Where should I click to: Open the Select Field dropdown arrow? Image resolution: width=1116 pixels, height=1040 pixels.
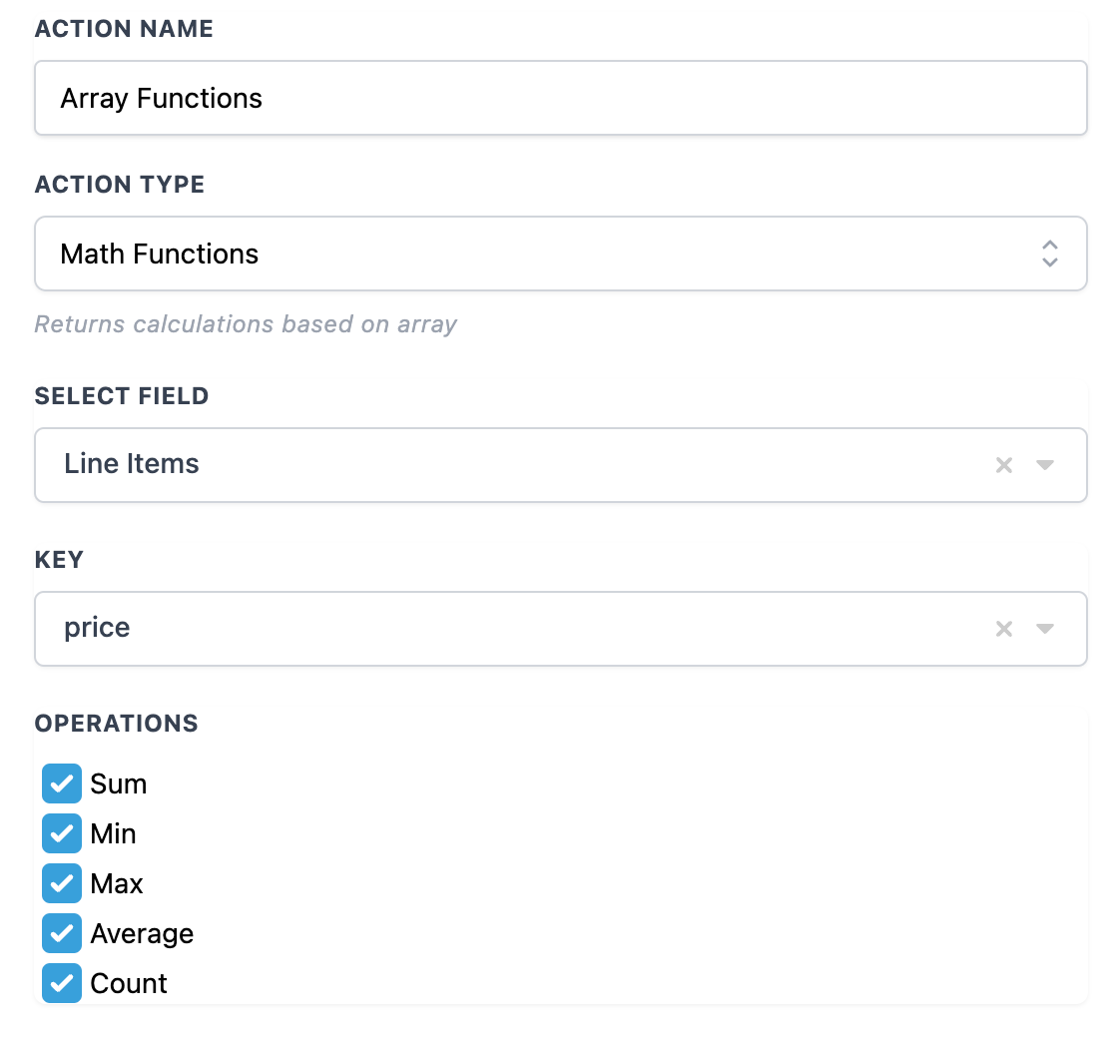pos(1045,465)
